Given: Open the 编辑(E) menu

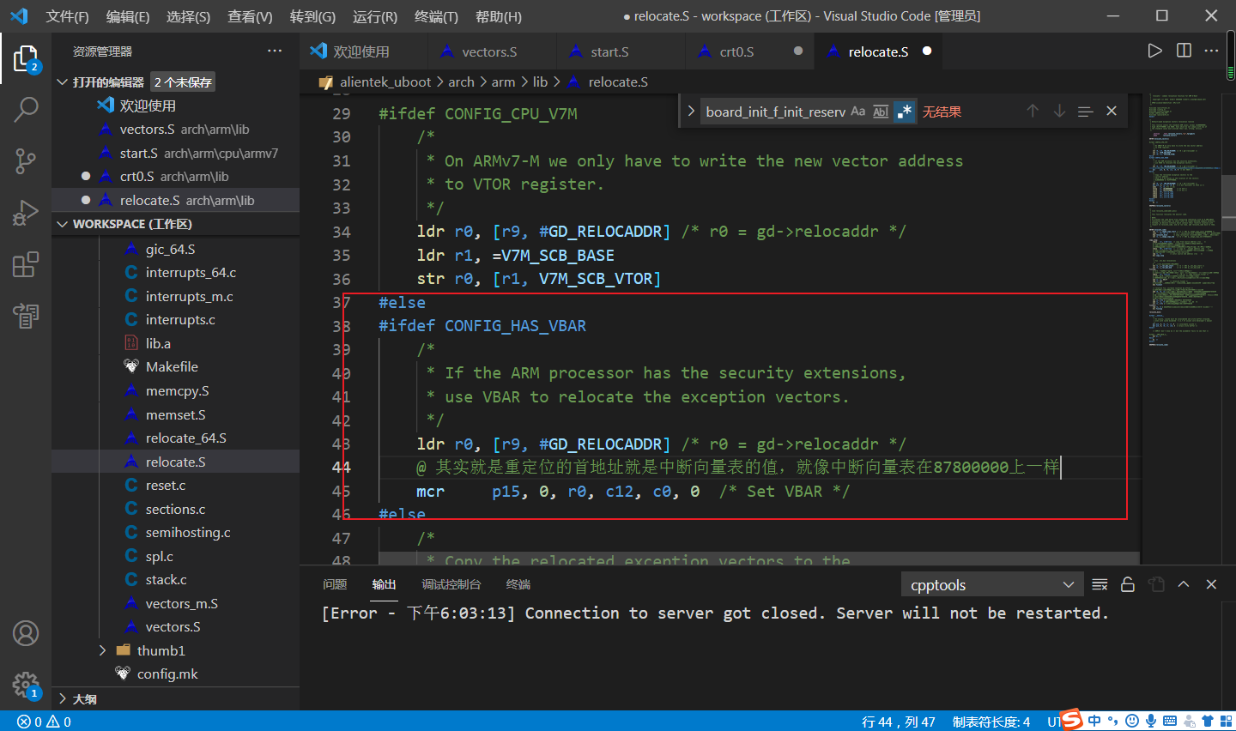Looking at the screenshot, I should click(x=128, y=16).
